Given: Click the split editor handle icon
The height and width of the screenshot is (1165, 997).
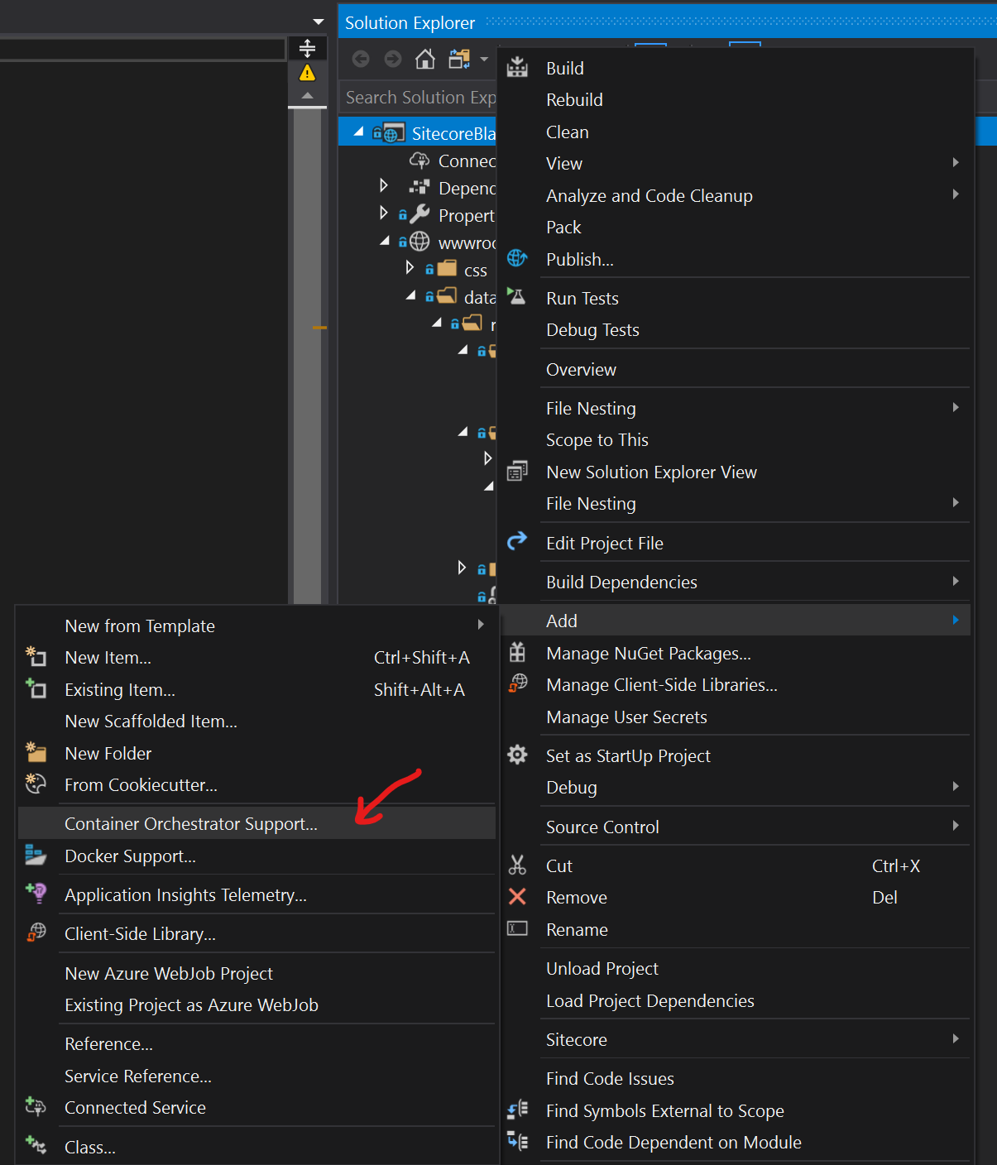Looking at the screenshot, I should tap(307, 48).
